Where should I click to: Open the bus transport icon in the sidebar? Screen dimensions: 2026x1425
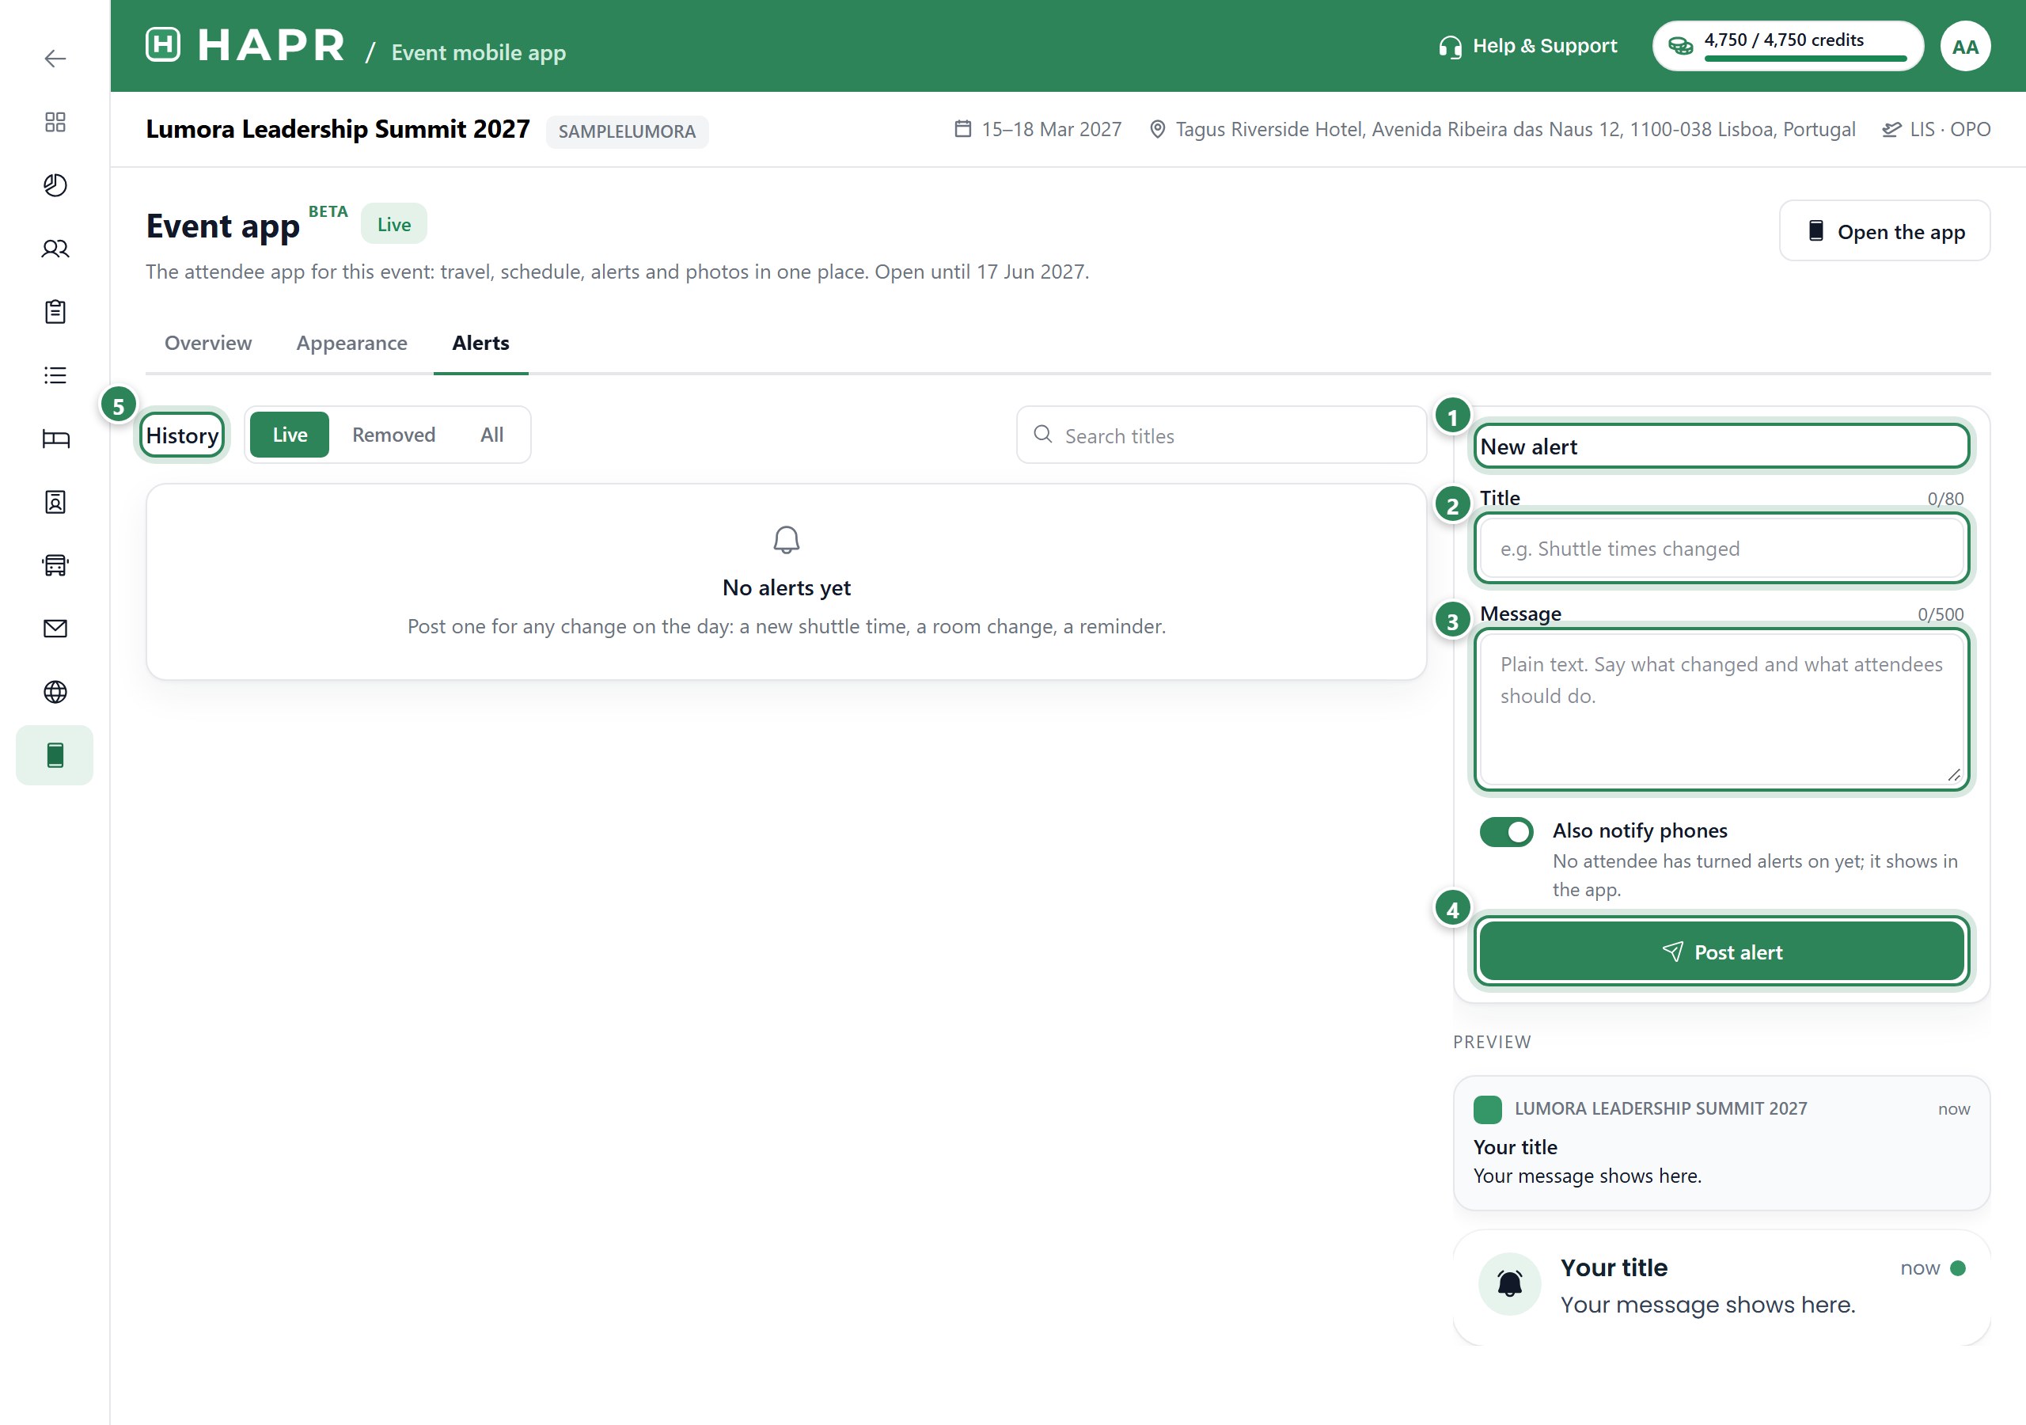55,565
